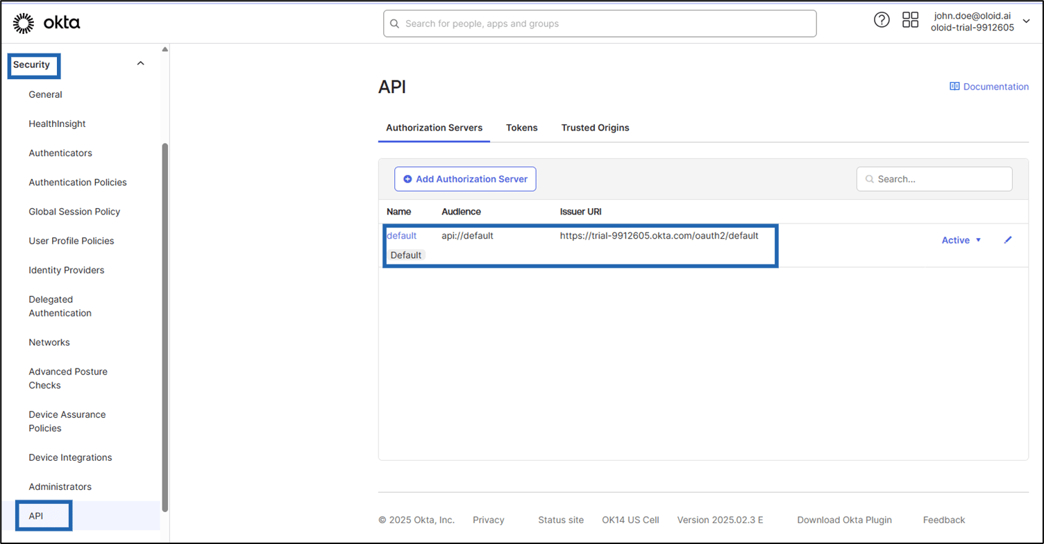Collapse the Security section chevron
The height and width of the screenshot is (544, 1044).
click(140, 64)
